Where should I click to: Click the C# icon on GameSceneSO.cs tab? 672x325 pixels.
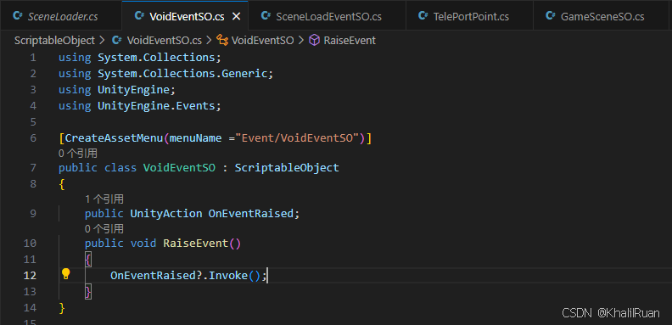(x=551, y=16)
